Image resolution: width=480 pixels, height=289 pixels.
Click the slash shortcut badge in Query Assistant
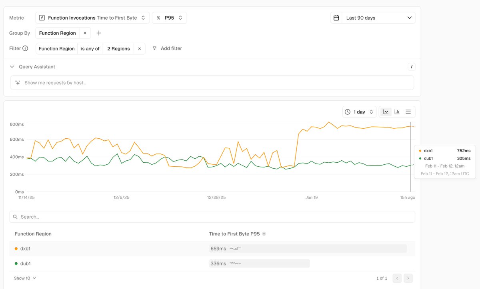click(x=411, y=67)
